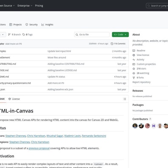Open commit 'Adding baseline LICENSE.md'
The image size is (168, 168).
[x=62, y=70]
